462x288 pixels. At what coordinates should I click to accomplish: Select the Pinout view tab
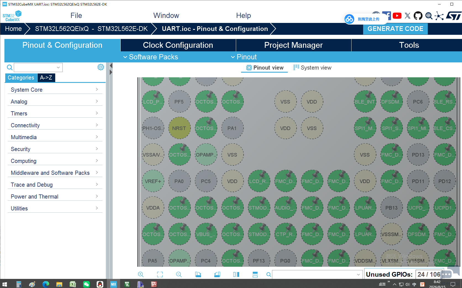click(x=265, y=68)
